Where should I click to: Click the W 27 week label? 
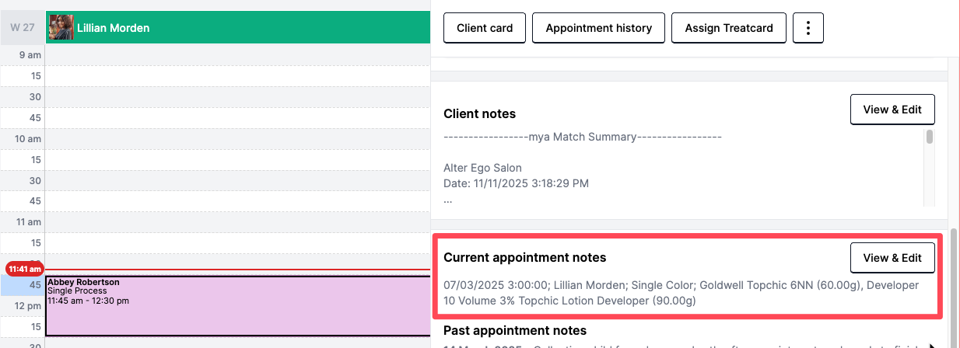pos(23,27)
